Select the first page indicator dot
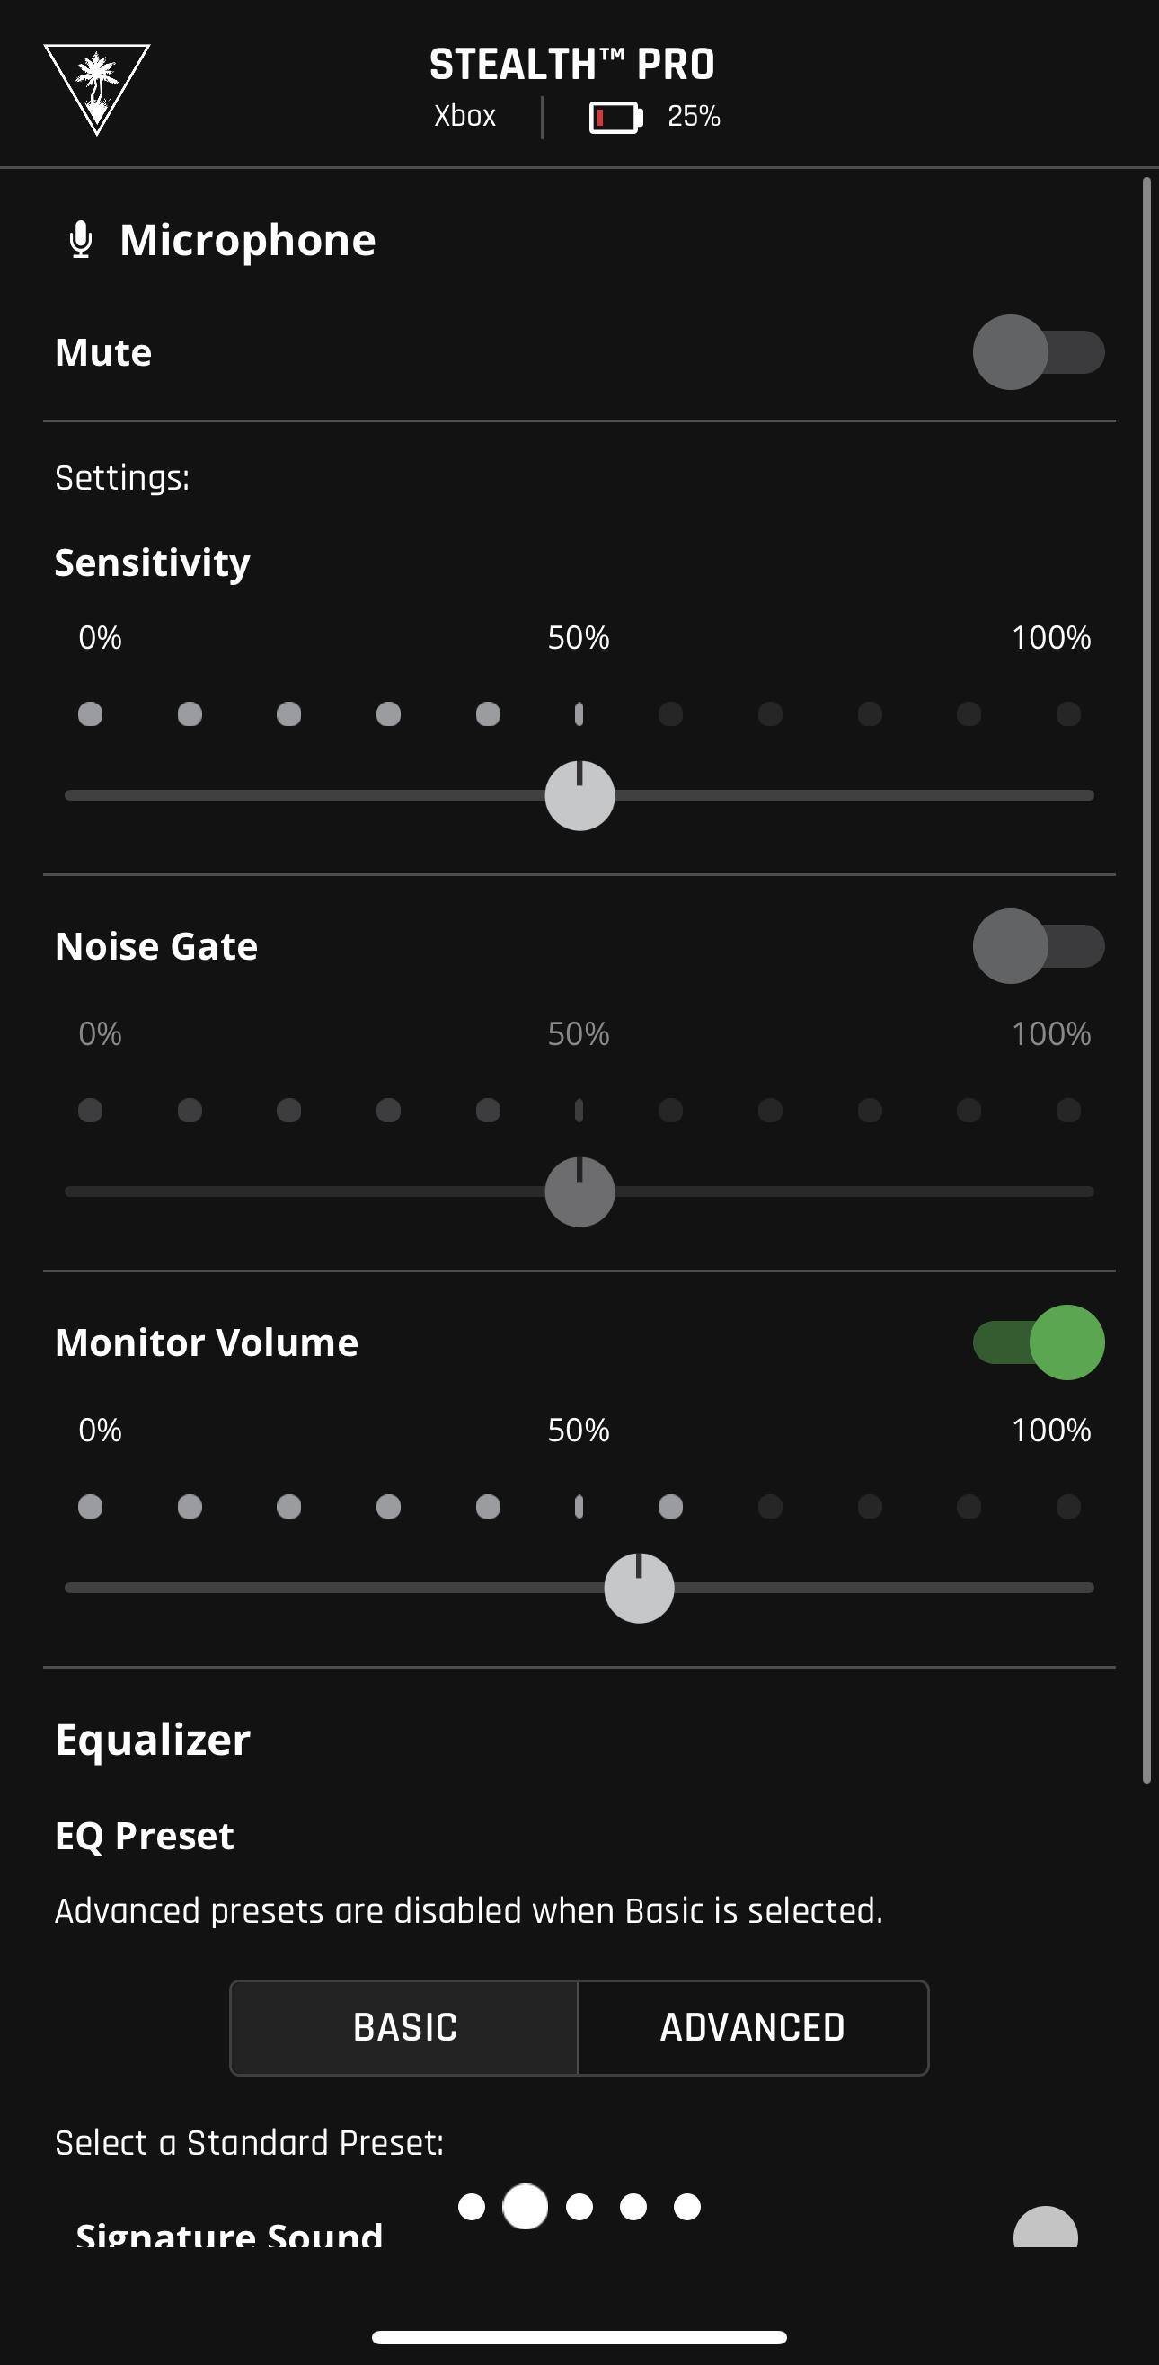 tap(472, 2206)
